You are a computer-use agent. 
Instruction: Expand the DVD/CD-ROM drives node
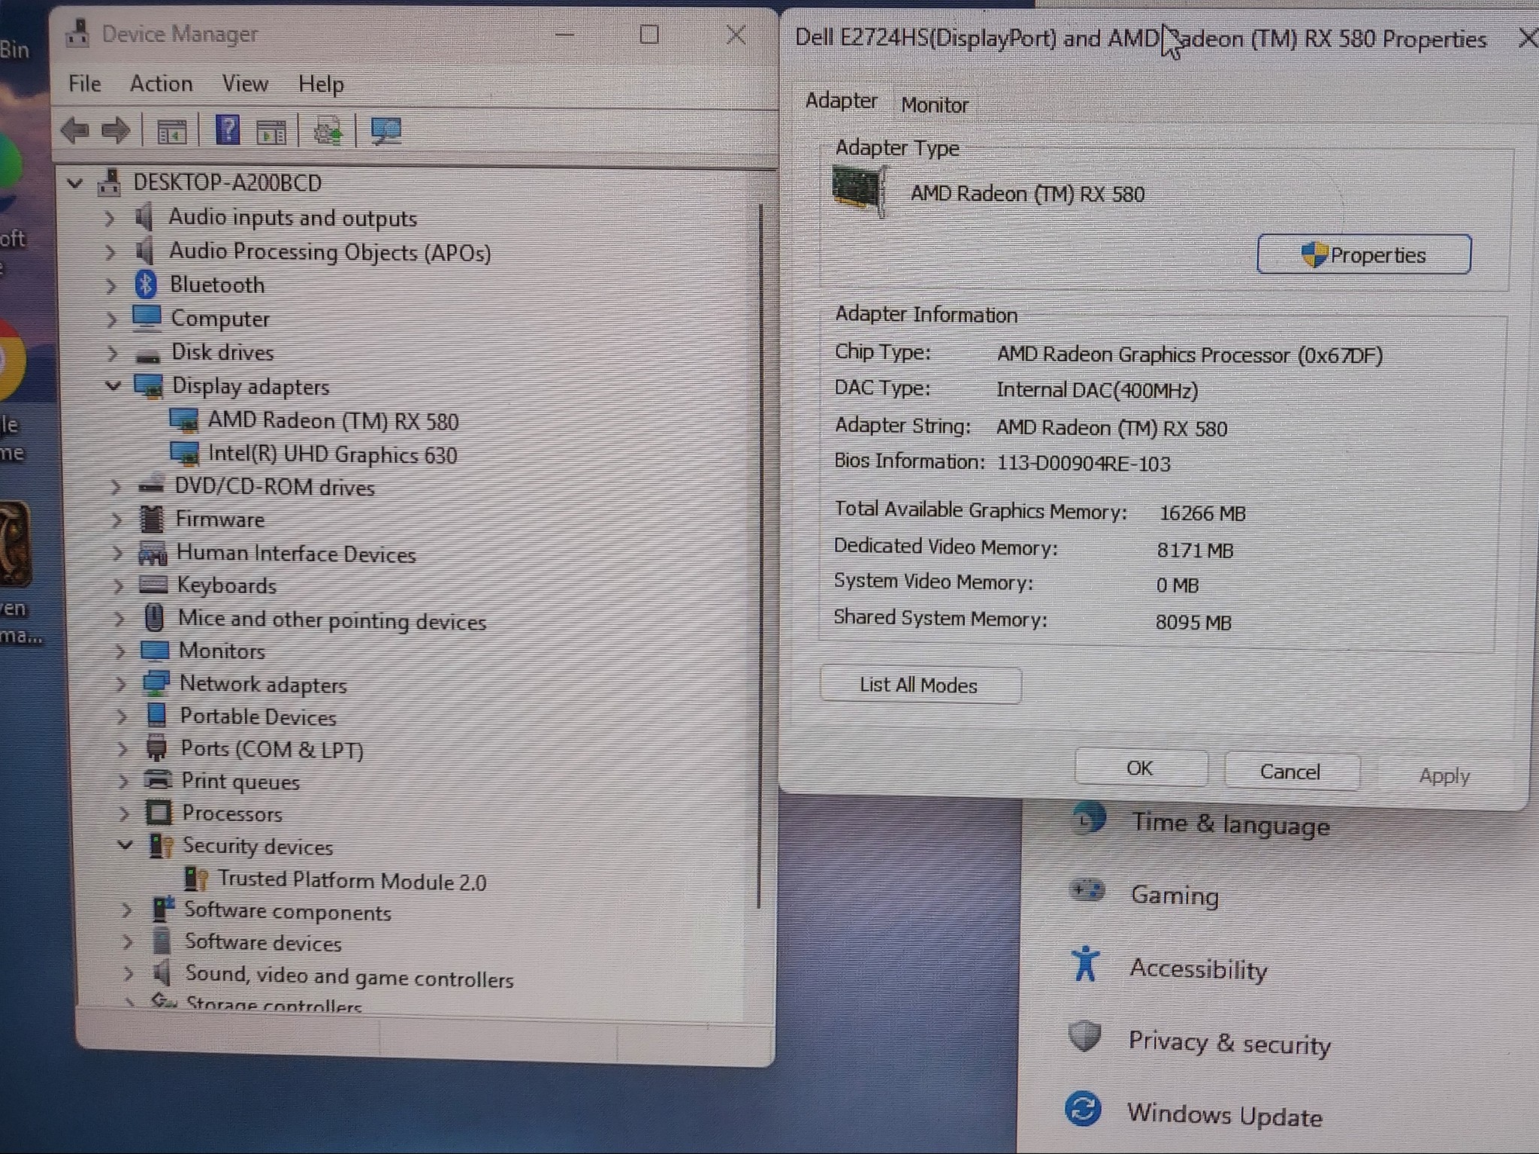(x=115, y=487)
